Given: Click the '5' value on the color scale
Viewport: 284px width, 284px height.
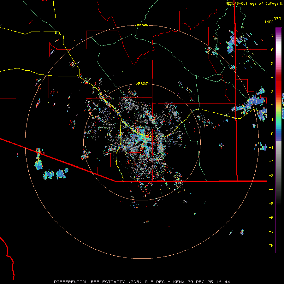Looking at the screenshot, I should 272,63.
